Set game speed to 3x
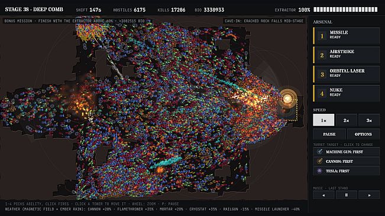 coord(369,120)
